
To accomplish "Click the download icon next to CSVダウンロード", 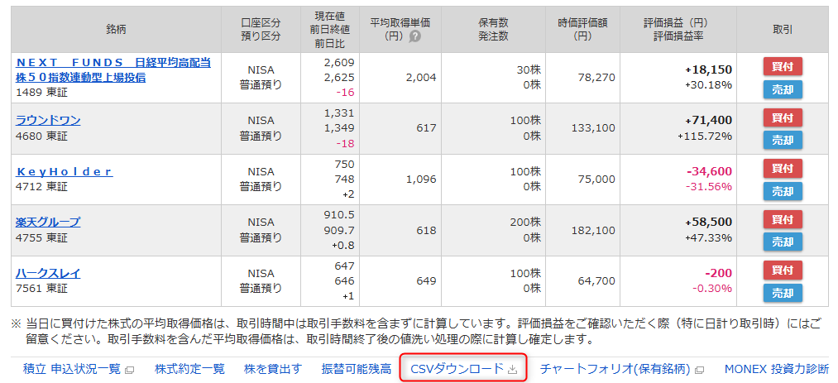I will click(x=512, y=369).
